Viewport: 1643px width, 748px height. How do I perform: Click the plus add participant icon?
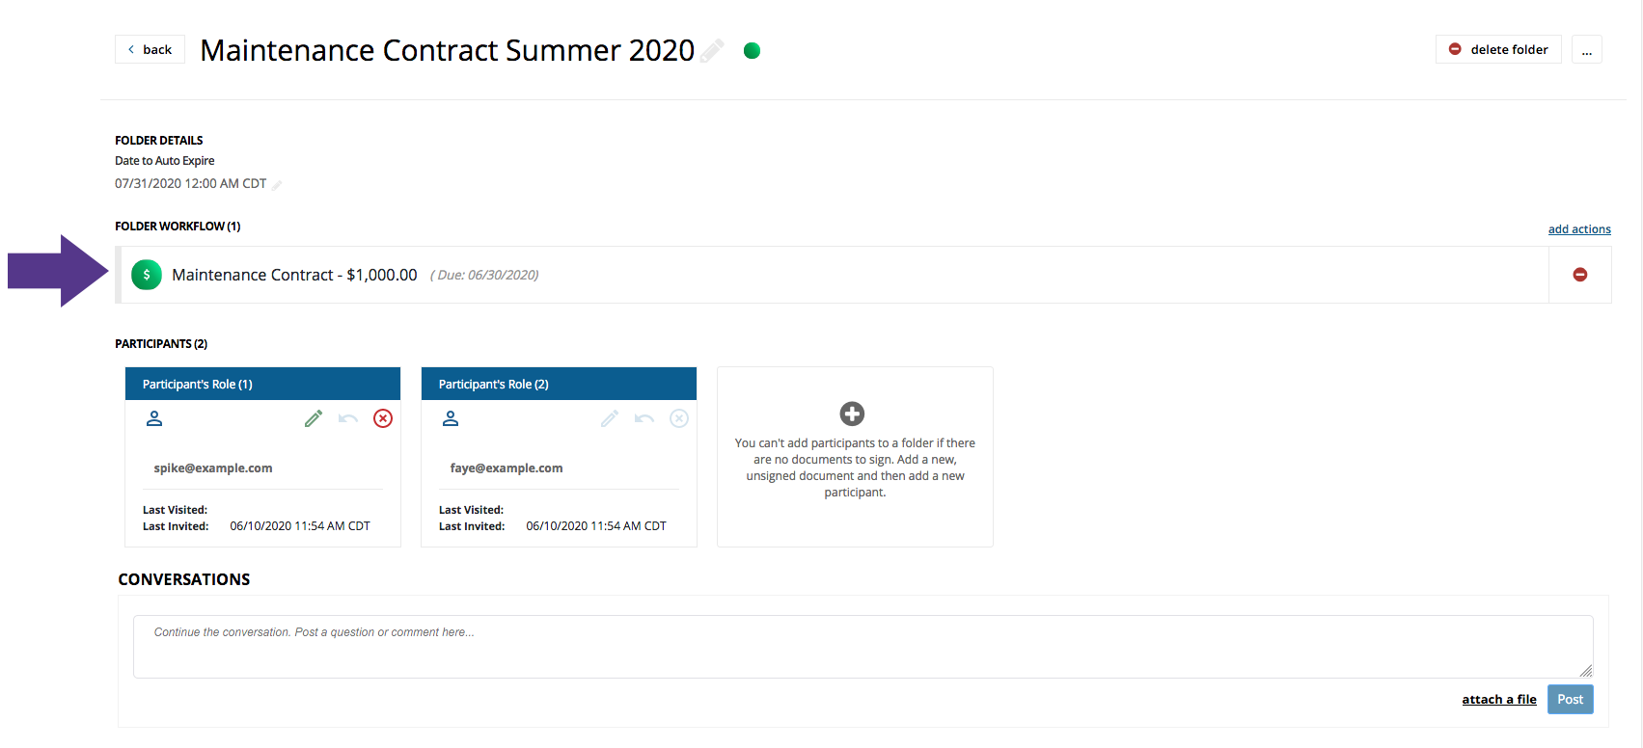click(x=852, y=414)
